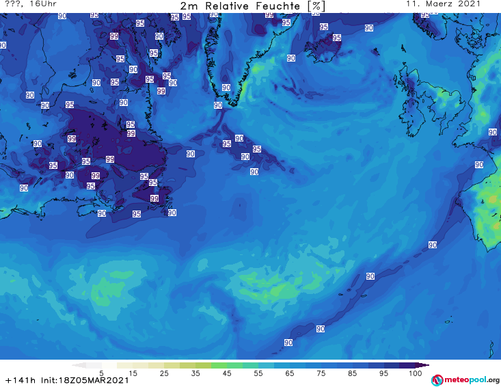Select the map title "2m Relative Feuchte [%]"

252,6
